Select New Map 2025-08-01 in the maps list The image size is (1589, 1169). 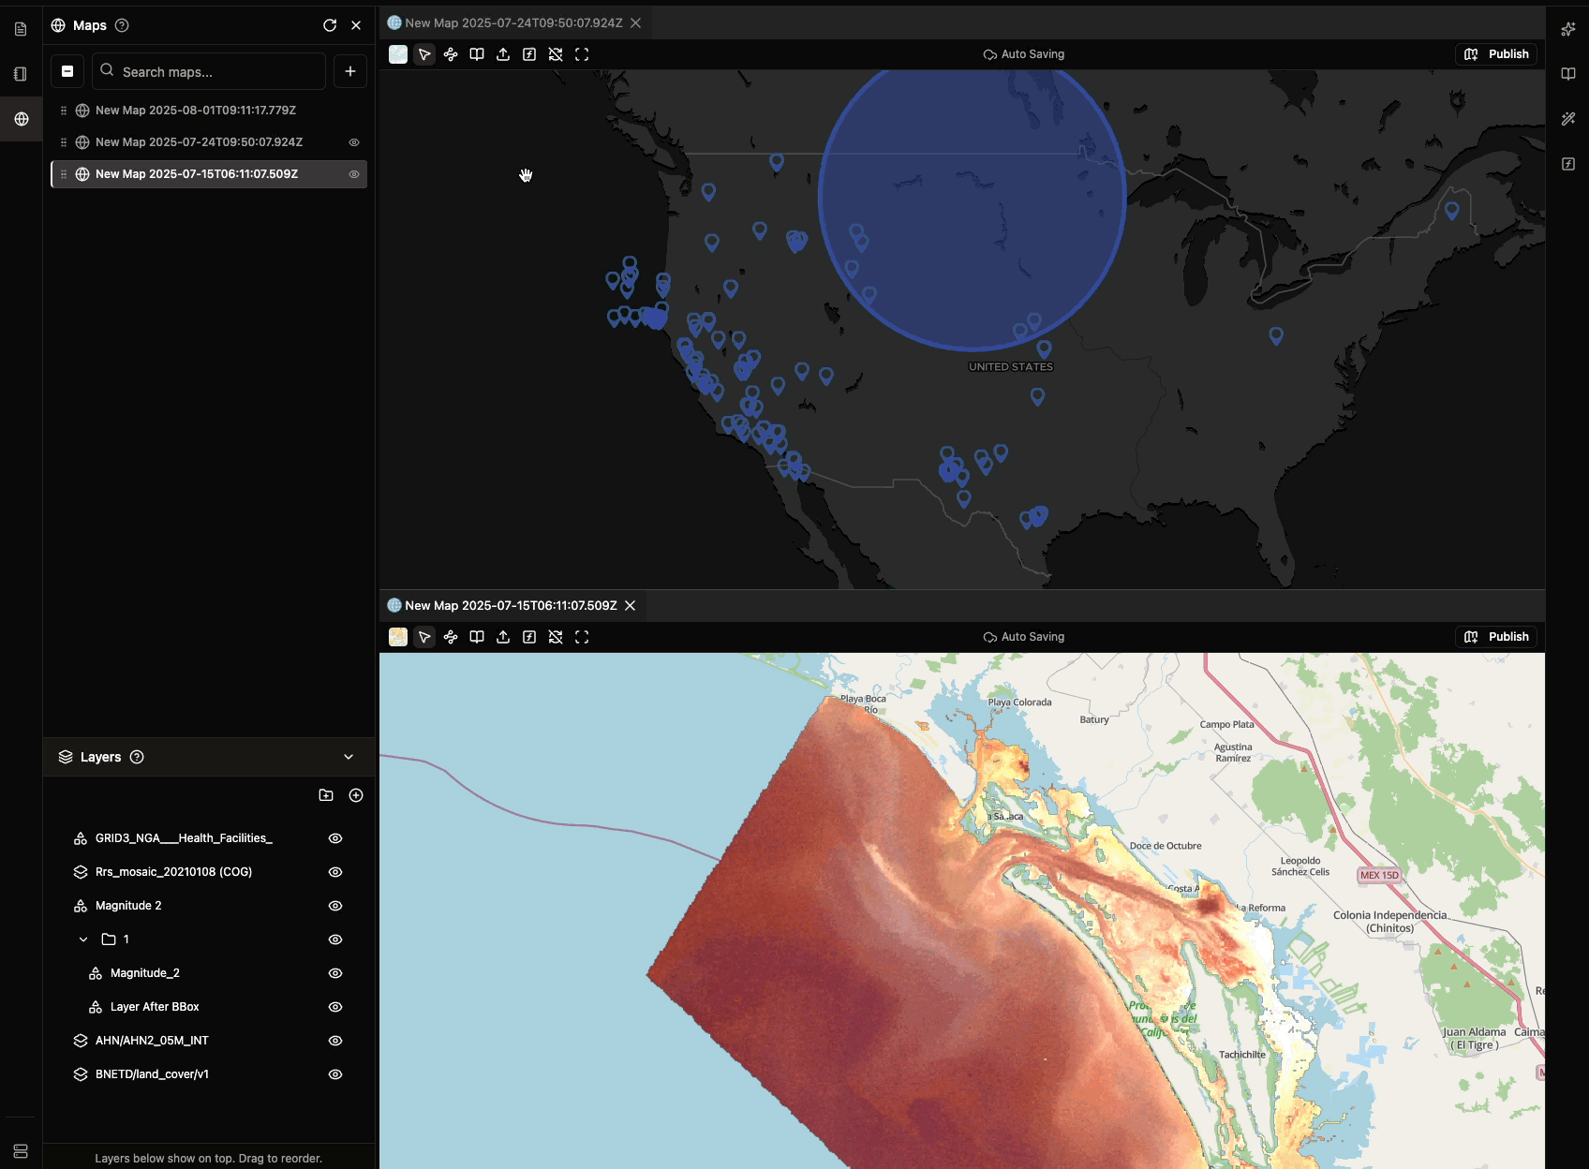coord(196,110)
